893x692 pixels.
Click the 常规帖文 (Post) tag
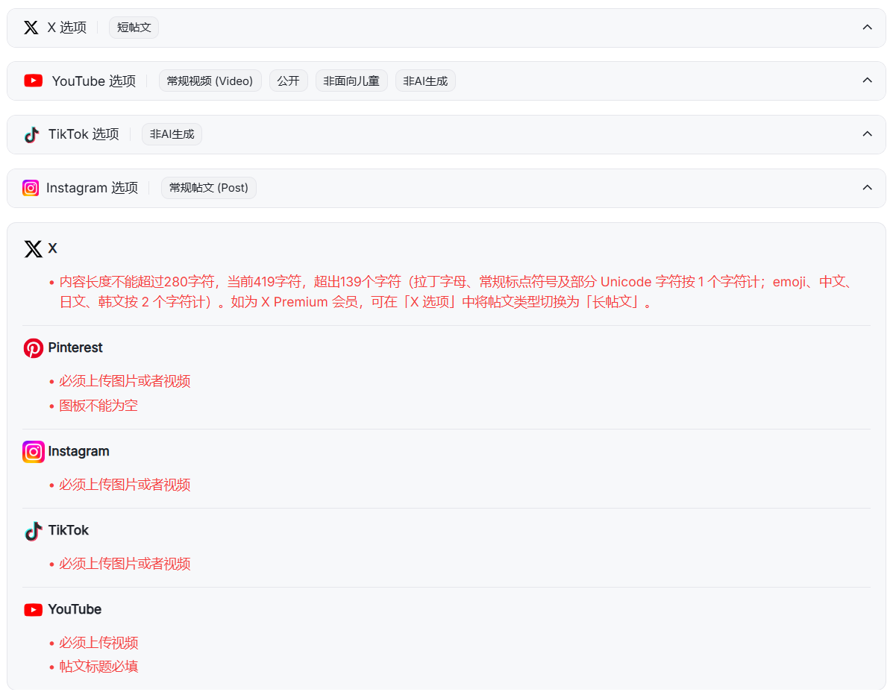click(208, 188)
